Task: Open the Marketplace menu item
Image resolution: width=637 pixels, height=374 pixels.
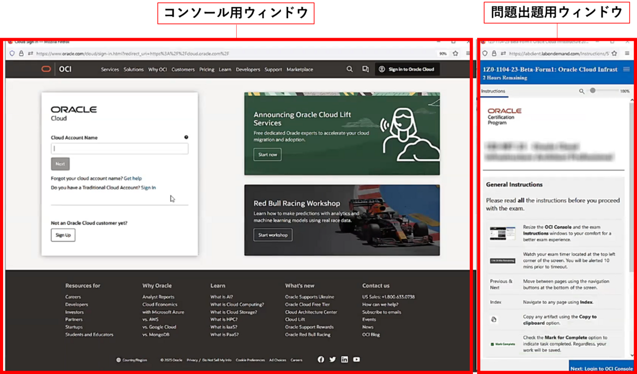Action: tap(300, 70)
